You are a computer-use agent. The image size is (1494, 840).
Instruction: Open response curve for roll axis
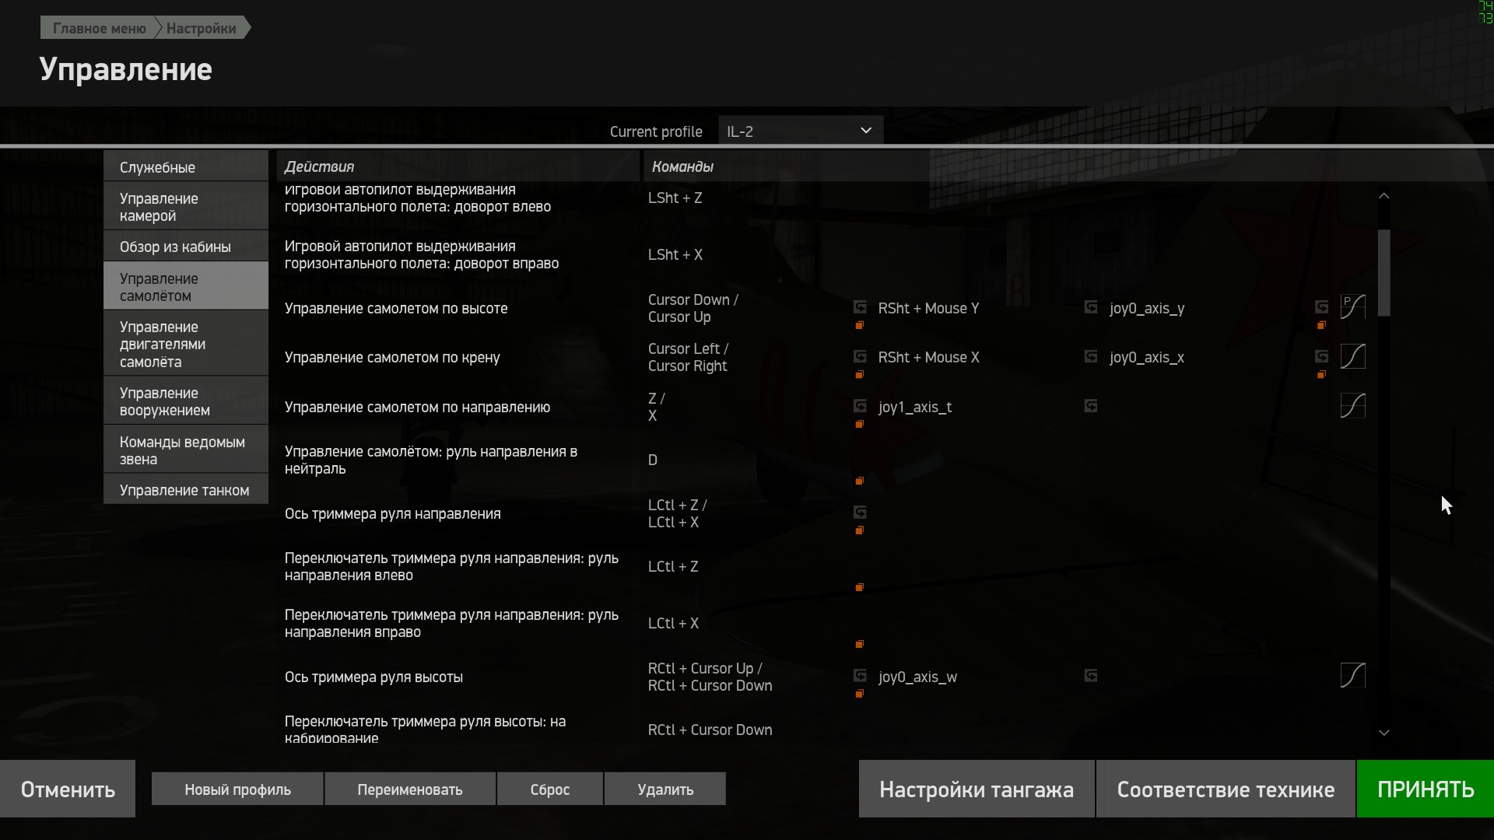tap(1352, 357)
